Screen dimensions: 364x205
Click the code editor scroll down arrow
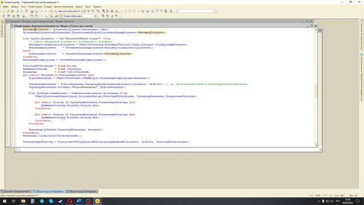(316, 145)
